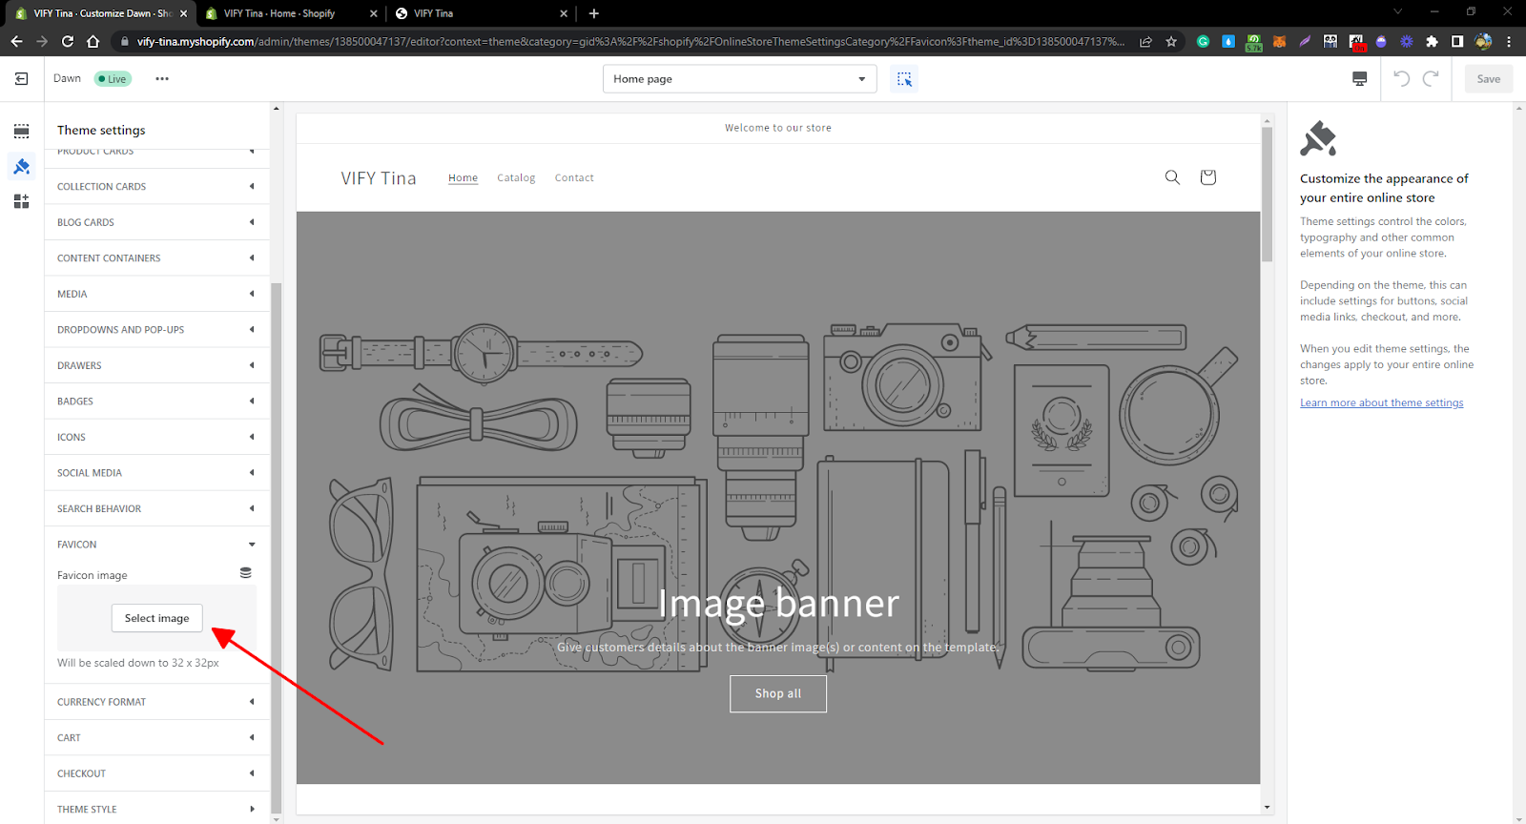This screenshot has height=824, width=1526.
Task: Click the Select image button
Action: pos(156,618)
